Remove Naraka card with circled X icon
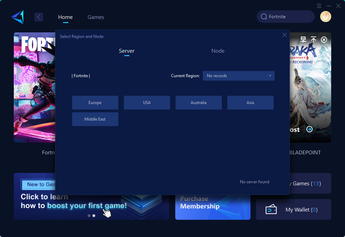Viewport: 345px width, 237px height. click(x=324, y=40)
